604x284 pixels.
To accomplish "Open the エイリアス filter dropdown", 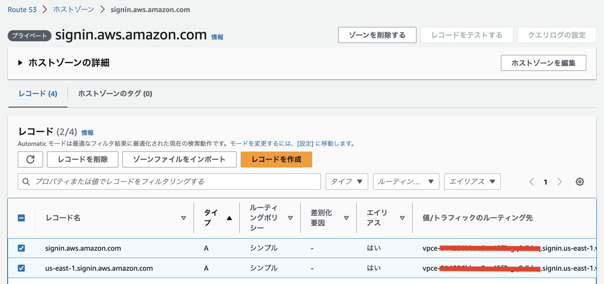I will tap(472, 182).
